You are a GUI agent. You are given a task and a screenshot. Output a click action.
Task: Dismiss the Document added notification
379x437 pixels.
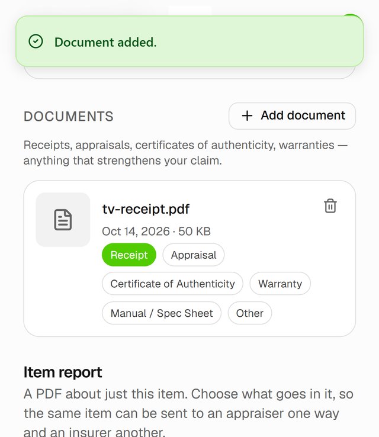[x=189, y=41]
